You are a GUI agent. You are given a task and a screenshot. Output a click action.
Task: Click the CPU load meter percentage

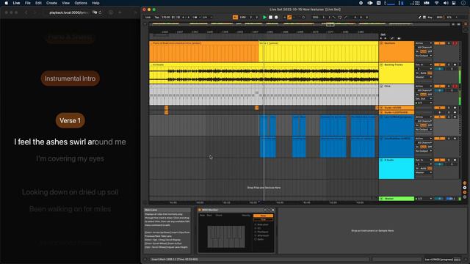coord(449,18)
